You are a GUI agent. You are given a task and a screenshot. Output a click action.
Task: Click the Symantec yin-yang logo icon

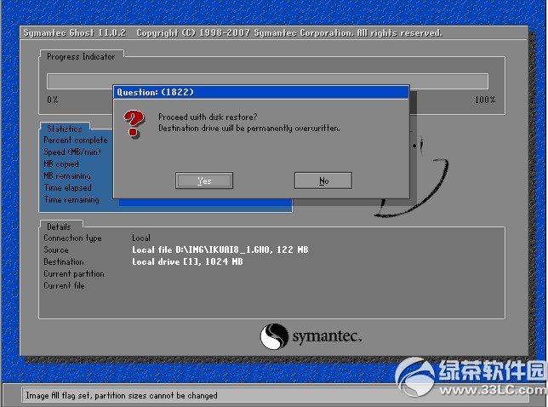pyautogui.click(x=273, y=336)
